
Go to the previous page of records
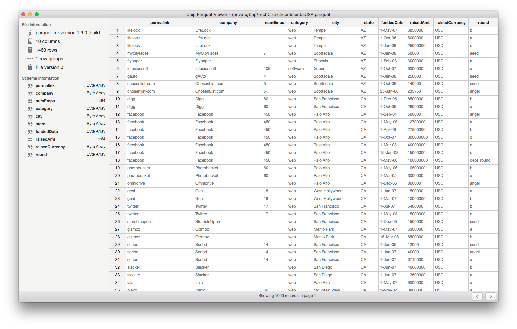pyautogui.click(x=477, y=296)
